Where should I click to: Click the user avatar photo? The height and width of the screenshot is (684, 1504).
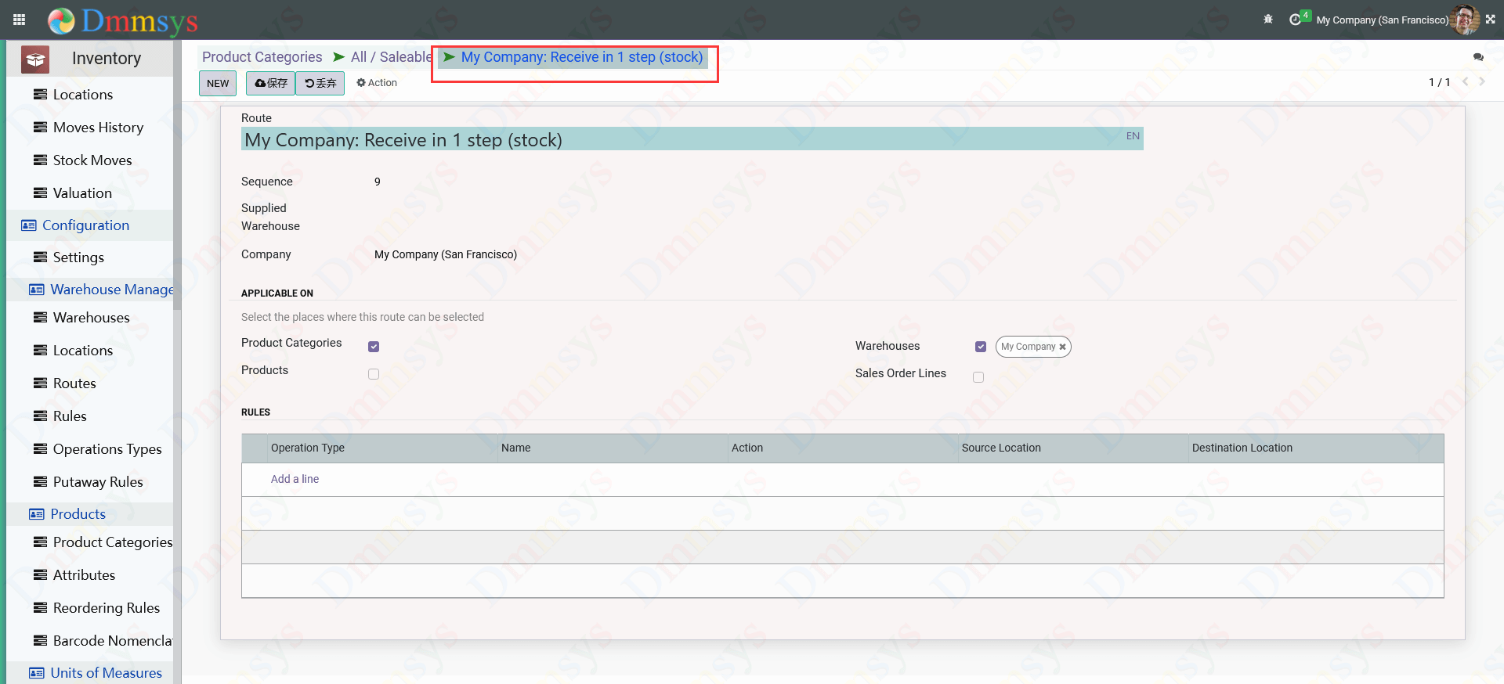[x=1464, y=20]
